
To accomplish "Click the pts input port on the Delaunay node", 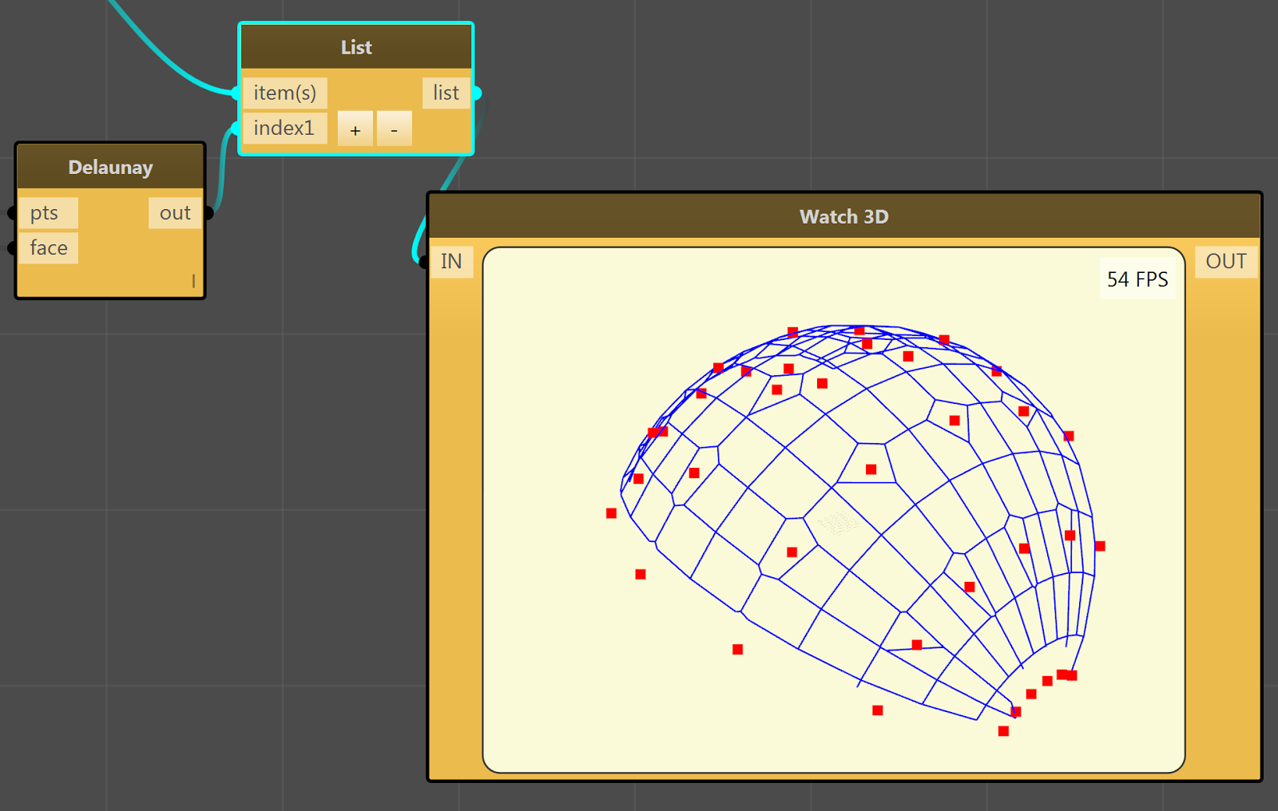I will (48, 212).
